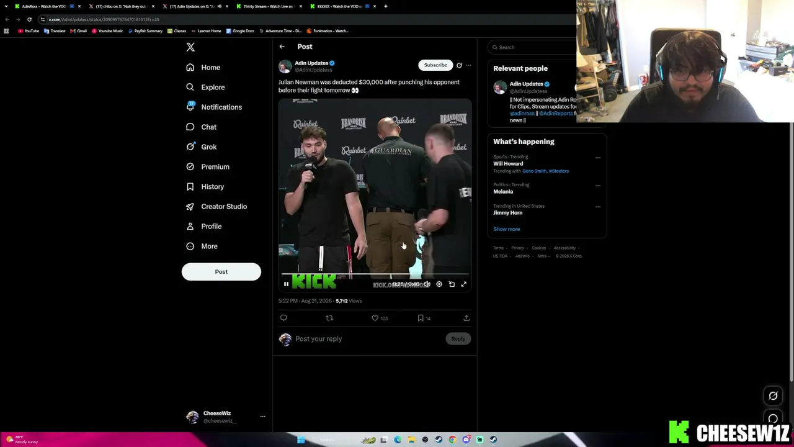The image size is (794, 447).
Task: Open Home in X sidebar
Action: [203, 67]
